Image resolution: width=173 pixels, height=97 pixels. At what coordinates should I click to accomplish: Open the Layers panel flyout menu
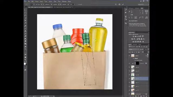coord(148,44)
